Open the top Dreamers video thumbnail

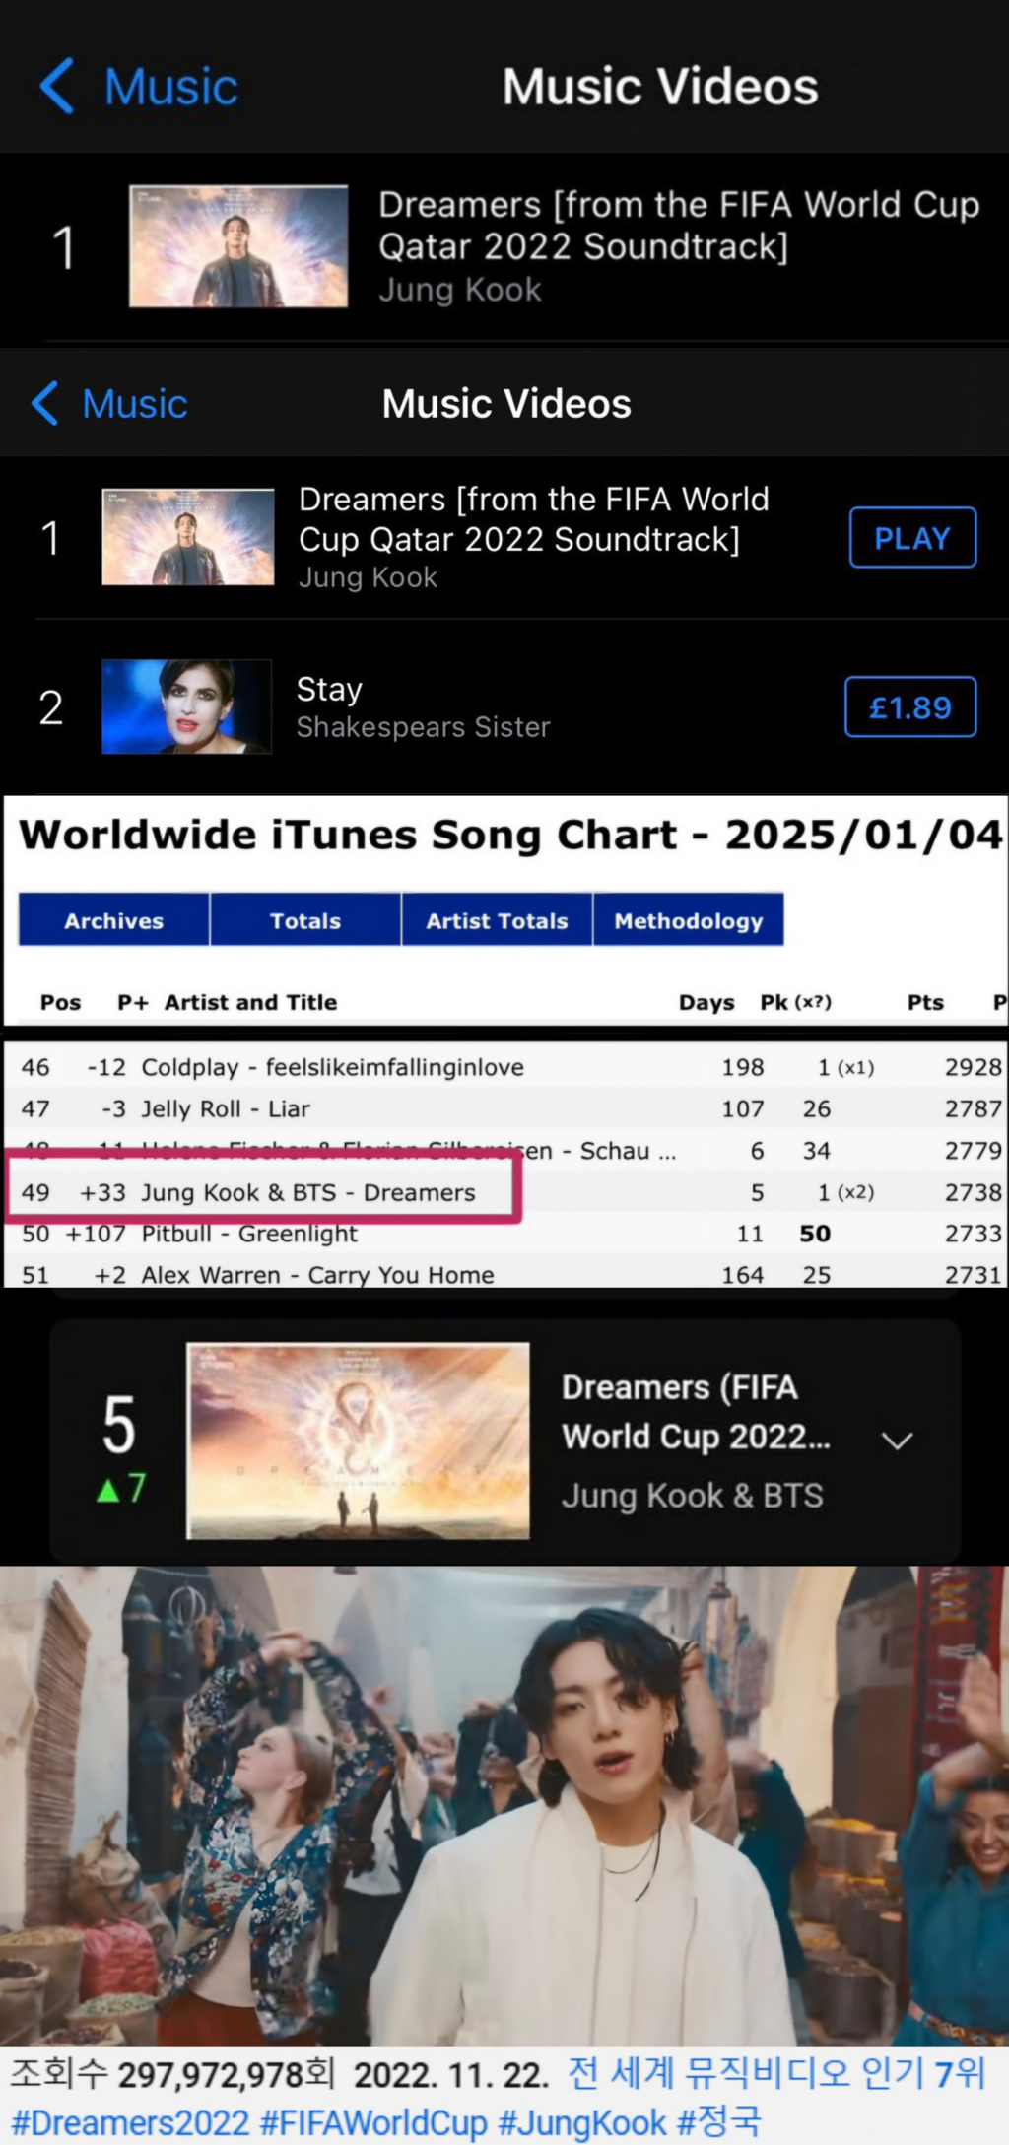click(x=238, y=246)
